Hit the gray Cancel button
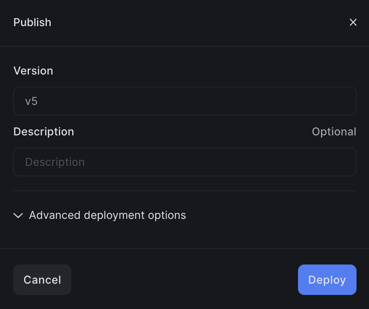This screenshot has width=369, height=309. tap(42, 280)
